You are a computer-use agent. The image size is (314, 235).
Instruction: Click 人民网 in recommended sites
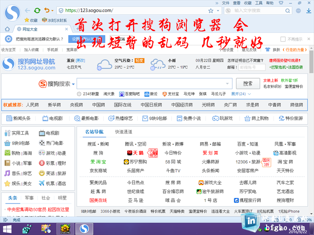coord(32,105)
